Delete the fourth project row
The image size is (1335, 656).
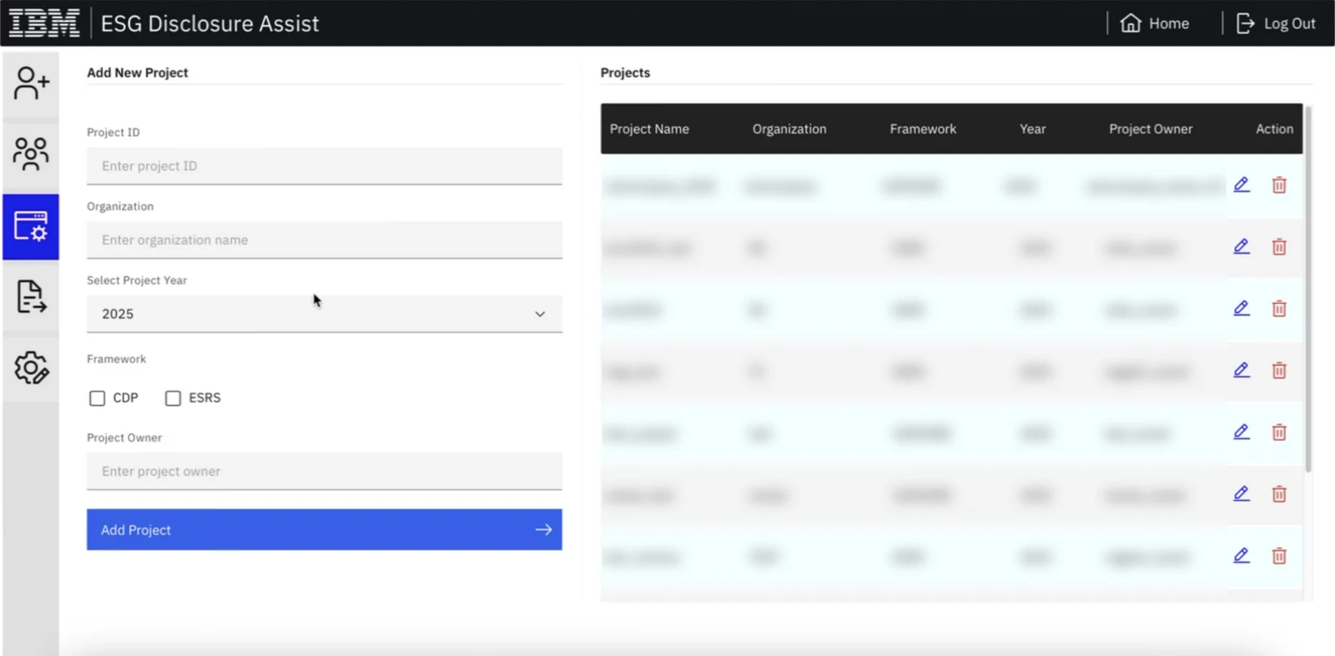point(1279,370)
